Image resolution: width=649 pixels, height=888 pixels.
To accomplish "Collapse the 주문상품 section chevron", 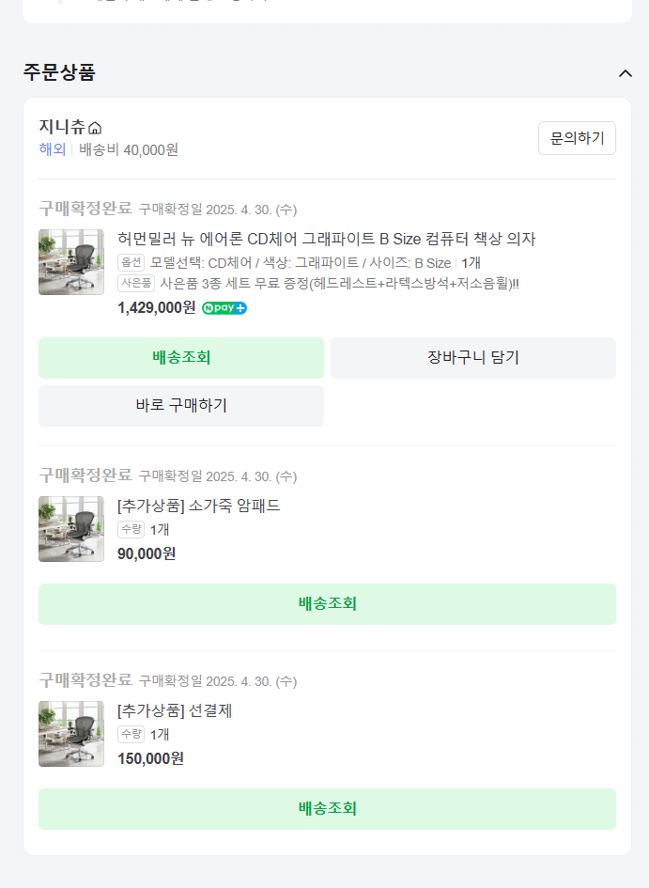I will coord(626,73).
